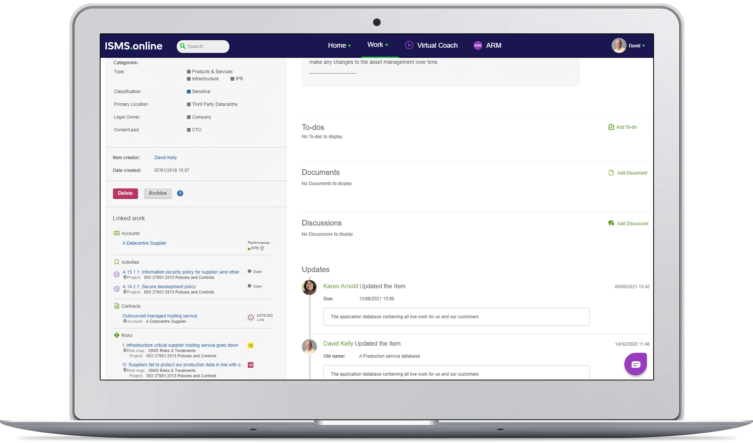Open the Virtual Coach menu item
This screenshot has width=753, height=443.
pyautogui.click(x=437, y=45)
